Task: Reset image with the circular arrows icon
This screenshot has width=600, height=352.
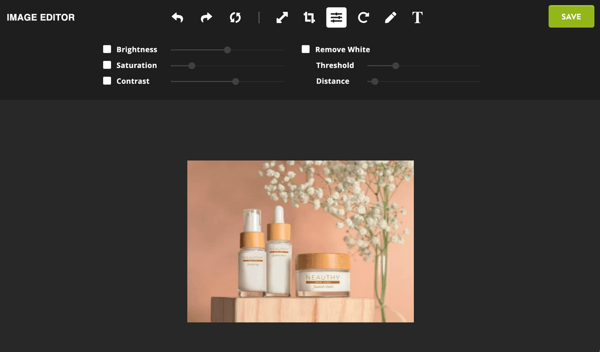Action: [x=235, y=18]
